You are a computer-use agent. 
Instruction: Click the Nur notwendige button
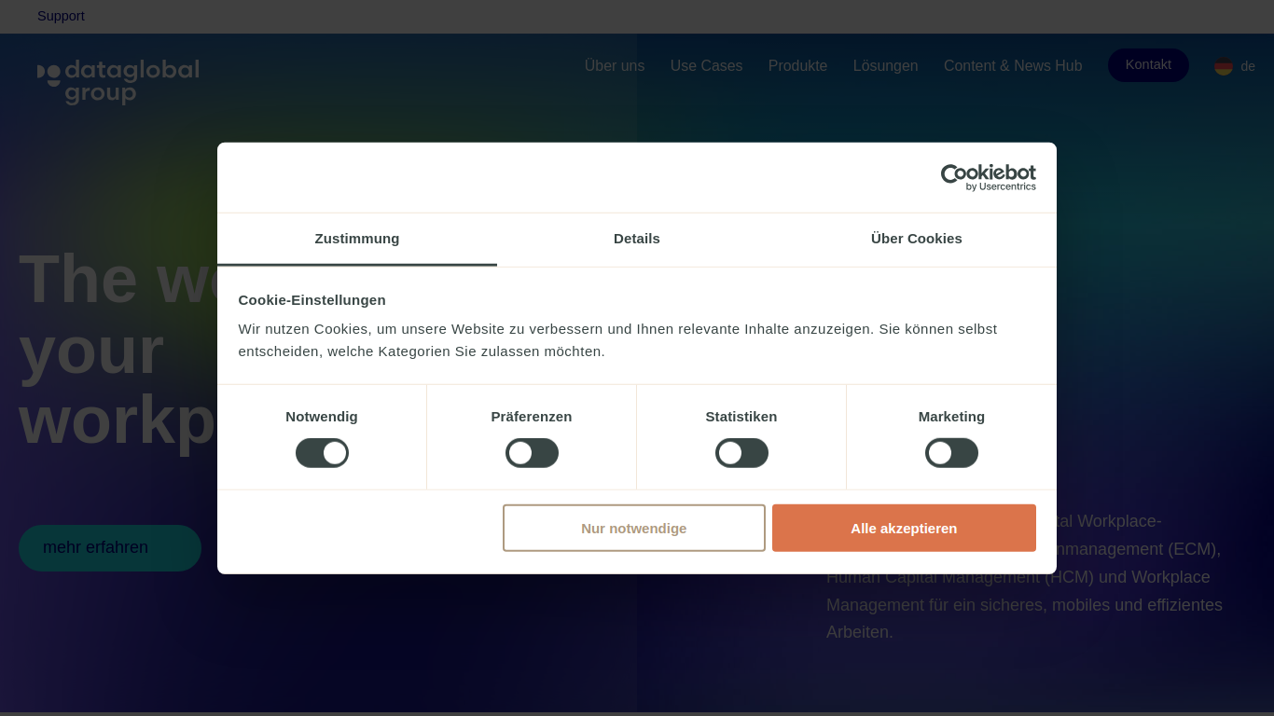(x=634, y=528)
